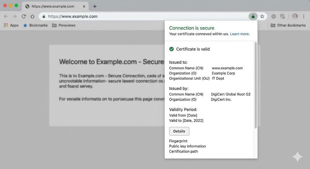Image resolution: width=310 pixels, height=169 pixels.
Task: Go to the home page icon
Action: click(33, 16)
